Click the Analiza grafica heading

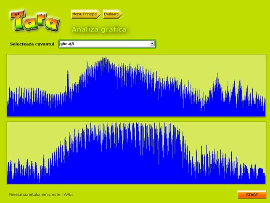(99, 29)
